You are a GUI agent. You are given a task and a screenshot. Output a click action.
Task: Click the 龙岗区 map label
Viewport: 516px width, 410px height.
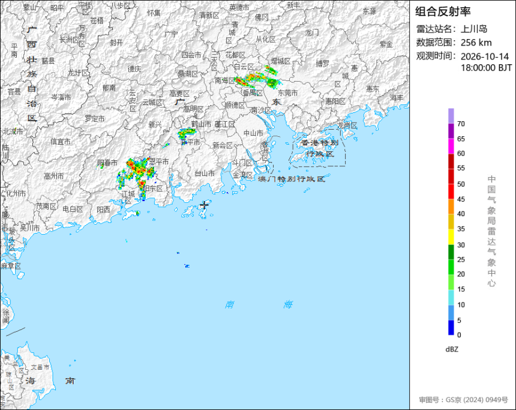click(x=347, y=125)
